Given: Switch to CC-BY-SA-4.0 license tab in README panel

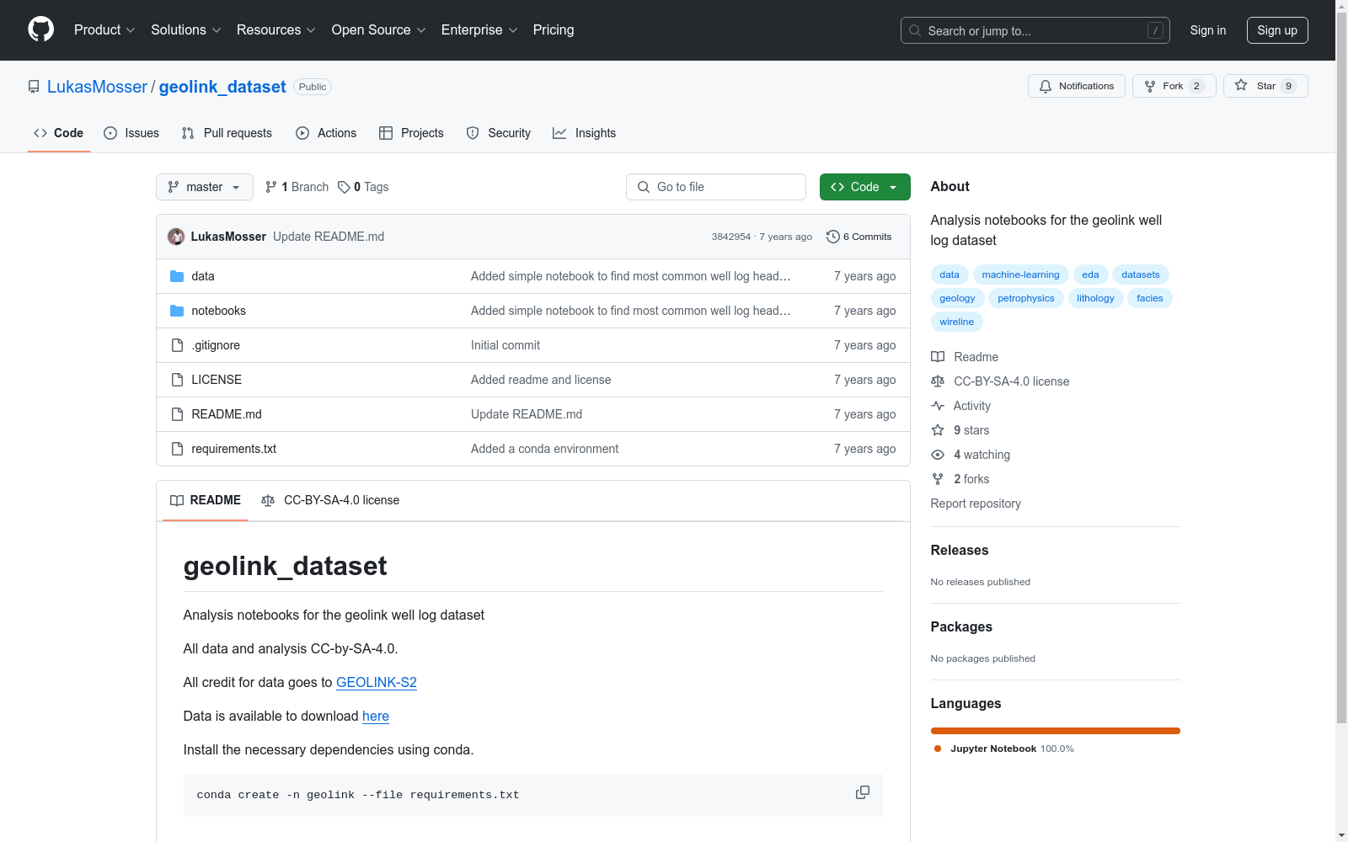Looking at the screenshot, I should [x=330, y=500].
